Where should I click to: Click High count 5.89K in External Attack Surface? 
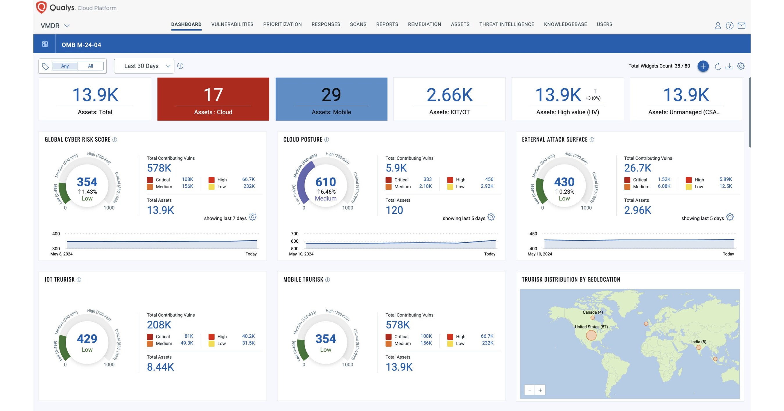point(726,179)
